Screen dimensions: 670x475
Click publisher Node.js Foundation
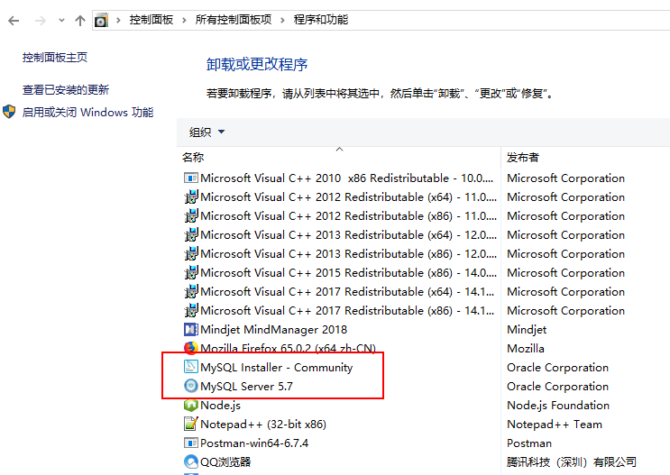pos(558,405)
